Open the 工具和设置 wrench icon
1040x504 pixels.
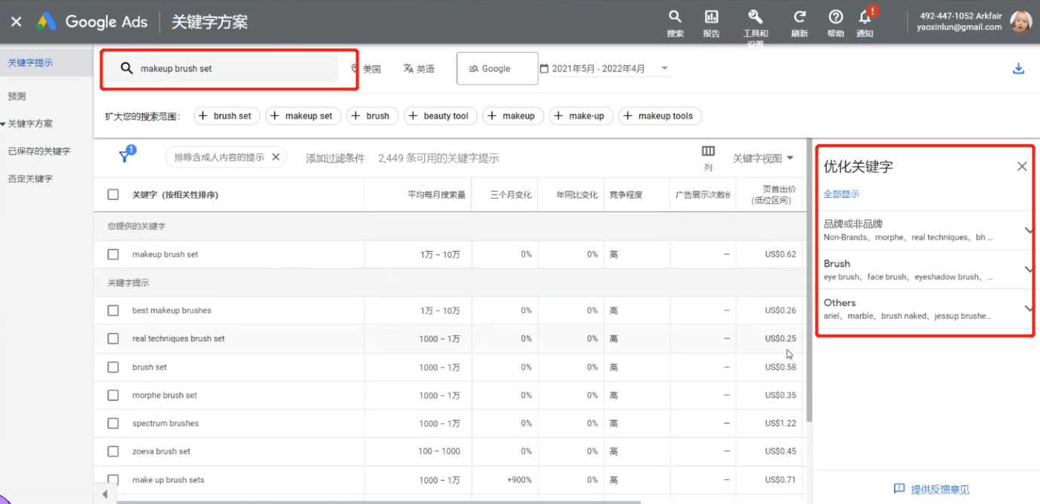pos(755,15)
